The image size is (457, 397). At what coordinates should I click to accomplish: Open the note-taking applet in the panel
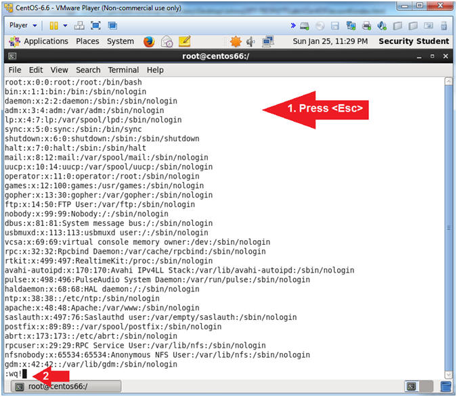coord(184,41)
